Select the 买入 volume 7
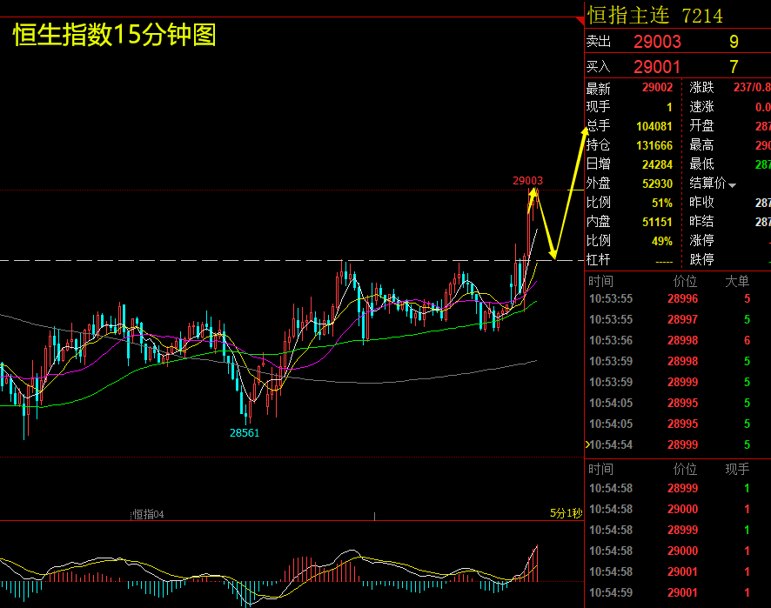The image size is (771, 608). coord(734,67)
